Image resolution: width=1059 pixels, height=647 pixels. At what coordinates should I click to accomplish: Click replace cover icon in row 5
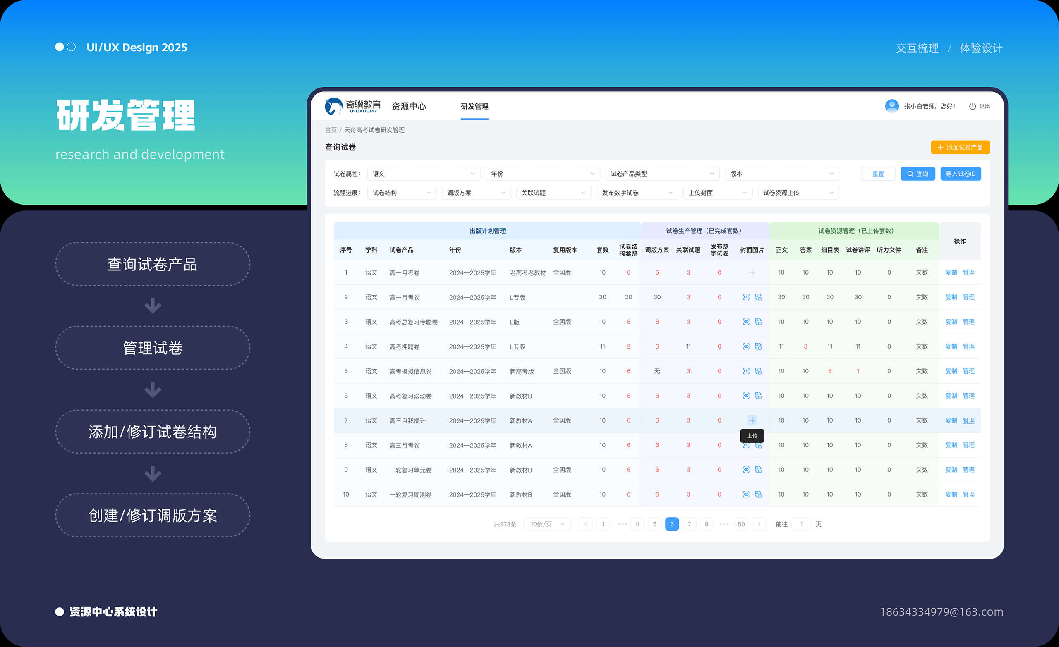(758, 371)
